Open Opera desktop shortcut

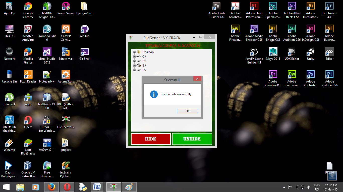(28, 122)
